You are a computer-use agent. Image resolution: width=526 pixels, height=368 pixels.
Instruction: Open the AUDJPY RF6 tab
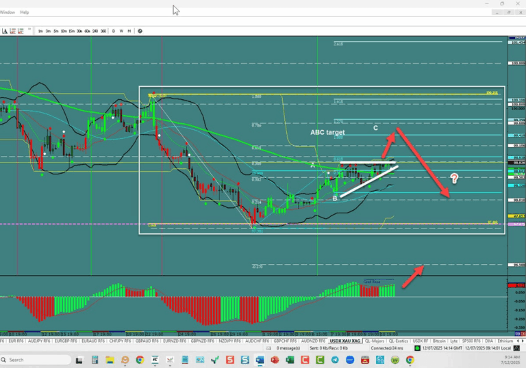39,341
